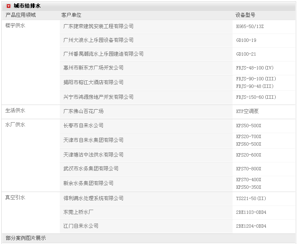Screen dimensions: 297x244
Task: Select 广东捷荣建筑安装工程有限公司 customer
Action: tap(98, 26)
